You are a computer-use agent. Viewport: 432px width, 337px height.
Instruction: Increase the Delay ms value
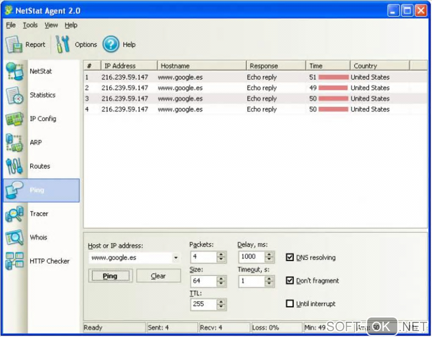click(x=269, y=254)
